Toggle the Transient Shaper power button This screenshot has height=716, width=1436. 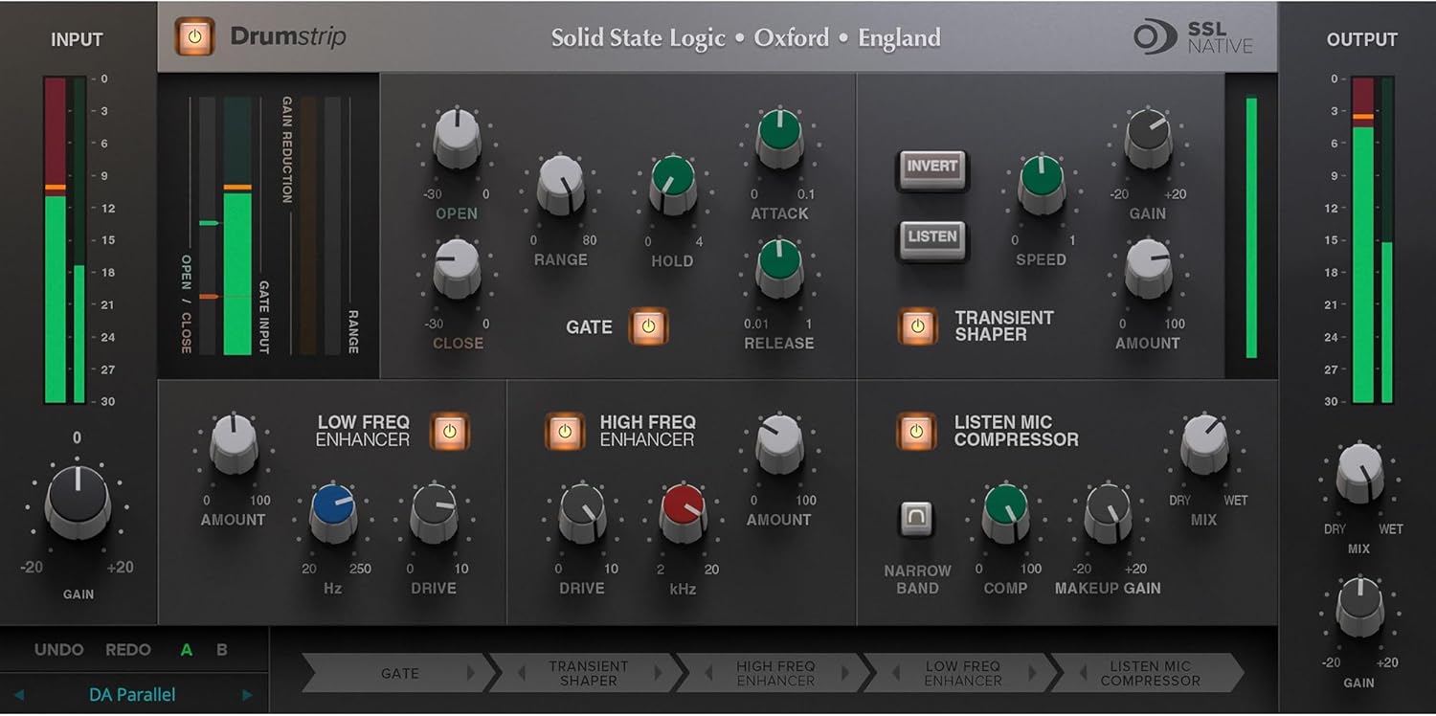click(917, 326)
